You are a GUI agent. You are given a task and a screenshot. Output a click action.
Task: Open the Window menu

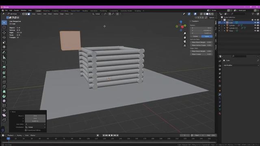point(24,11)
